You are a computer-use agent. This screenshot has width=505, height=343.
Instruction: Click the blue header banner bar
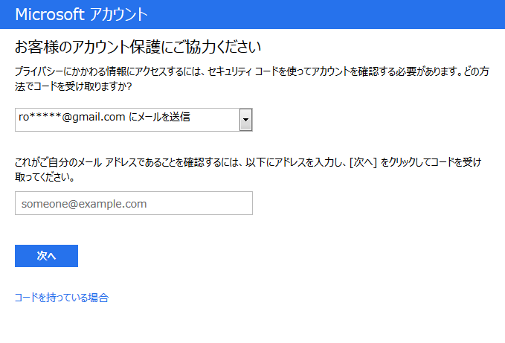(253, 14)
